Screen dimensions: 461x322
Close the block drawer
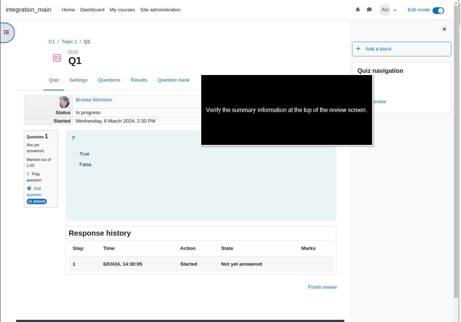point(444,29)
